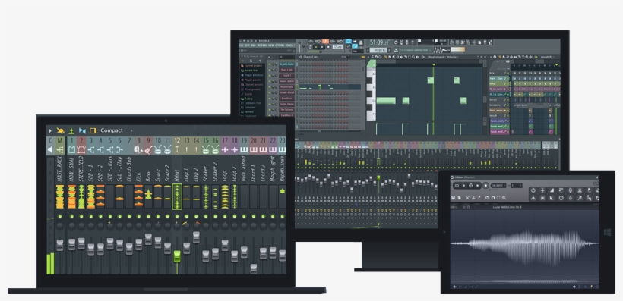This screenshot has width=623, height=301.
Task: Click the green Hihat track volume fader
Action: 177,256
